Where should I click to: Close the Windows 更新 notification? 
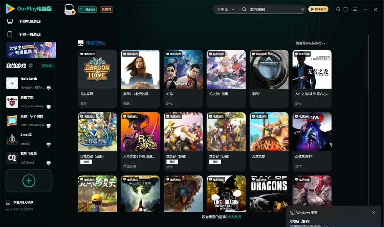click(x=374, y=212)
